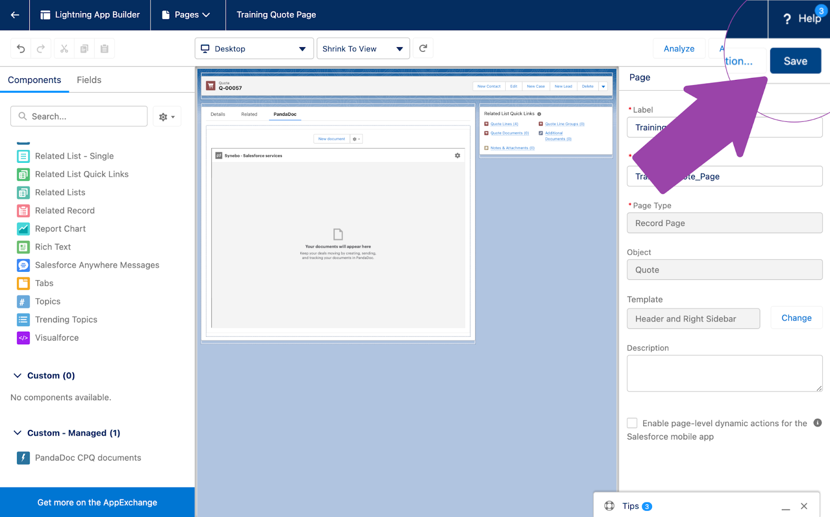830x517 pixels.
Task: Click the New Lead action button
Action: click(563, 87)
